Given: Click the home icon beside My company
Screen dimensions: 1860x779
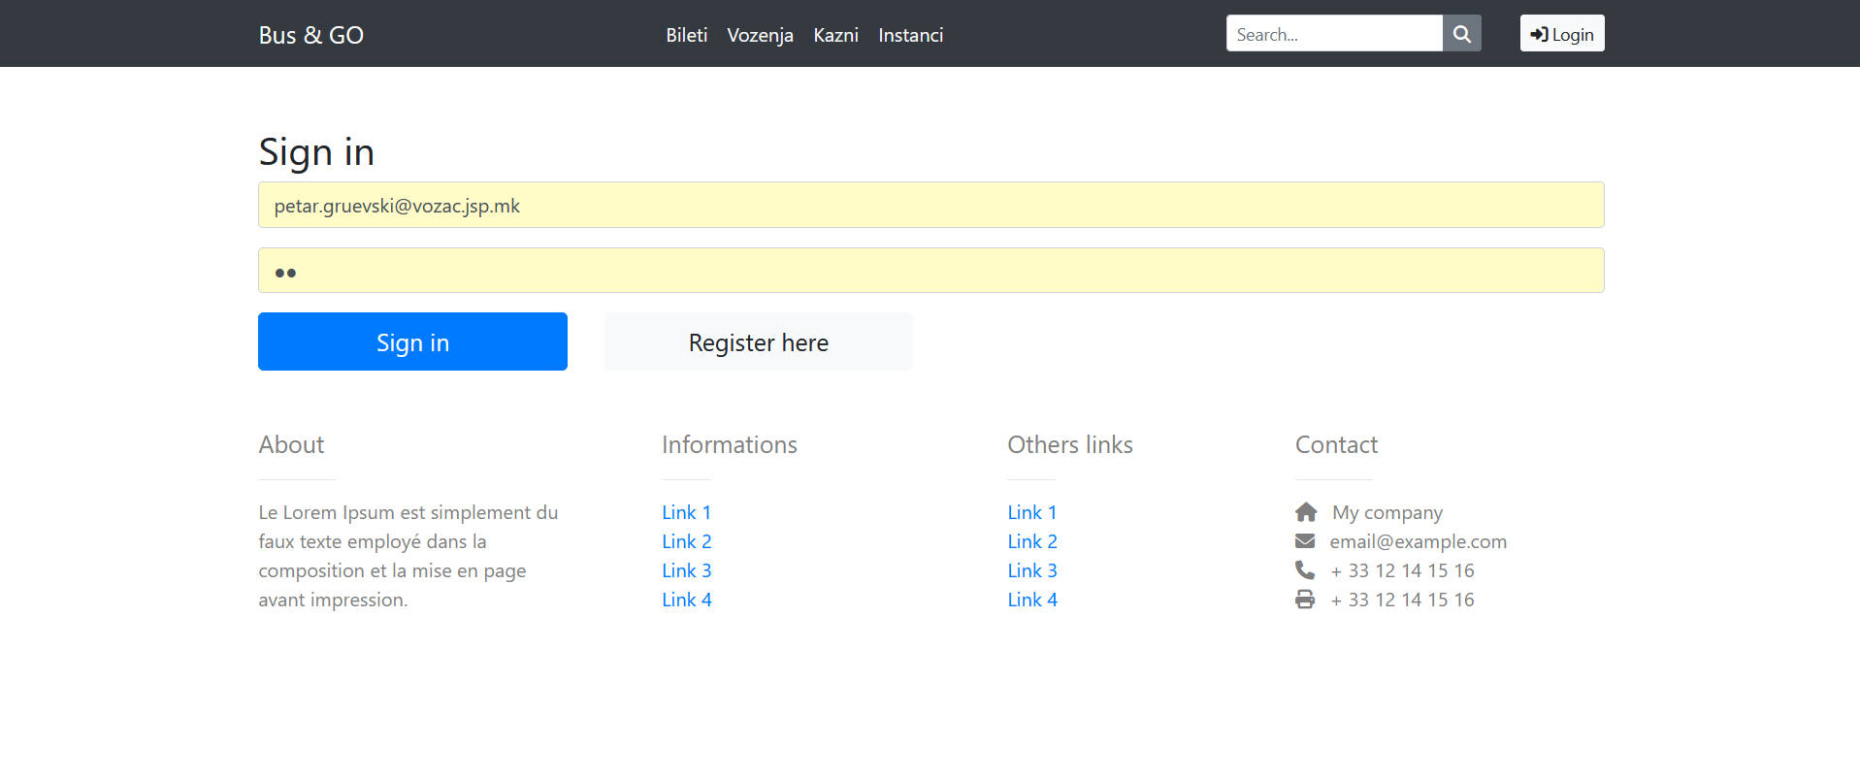Looking at the screenshot, I should coord(1306,512).
